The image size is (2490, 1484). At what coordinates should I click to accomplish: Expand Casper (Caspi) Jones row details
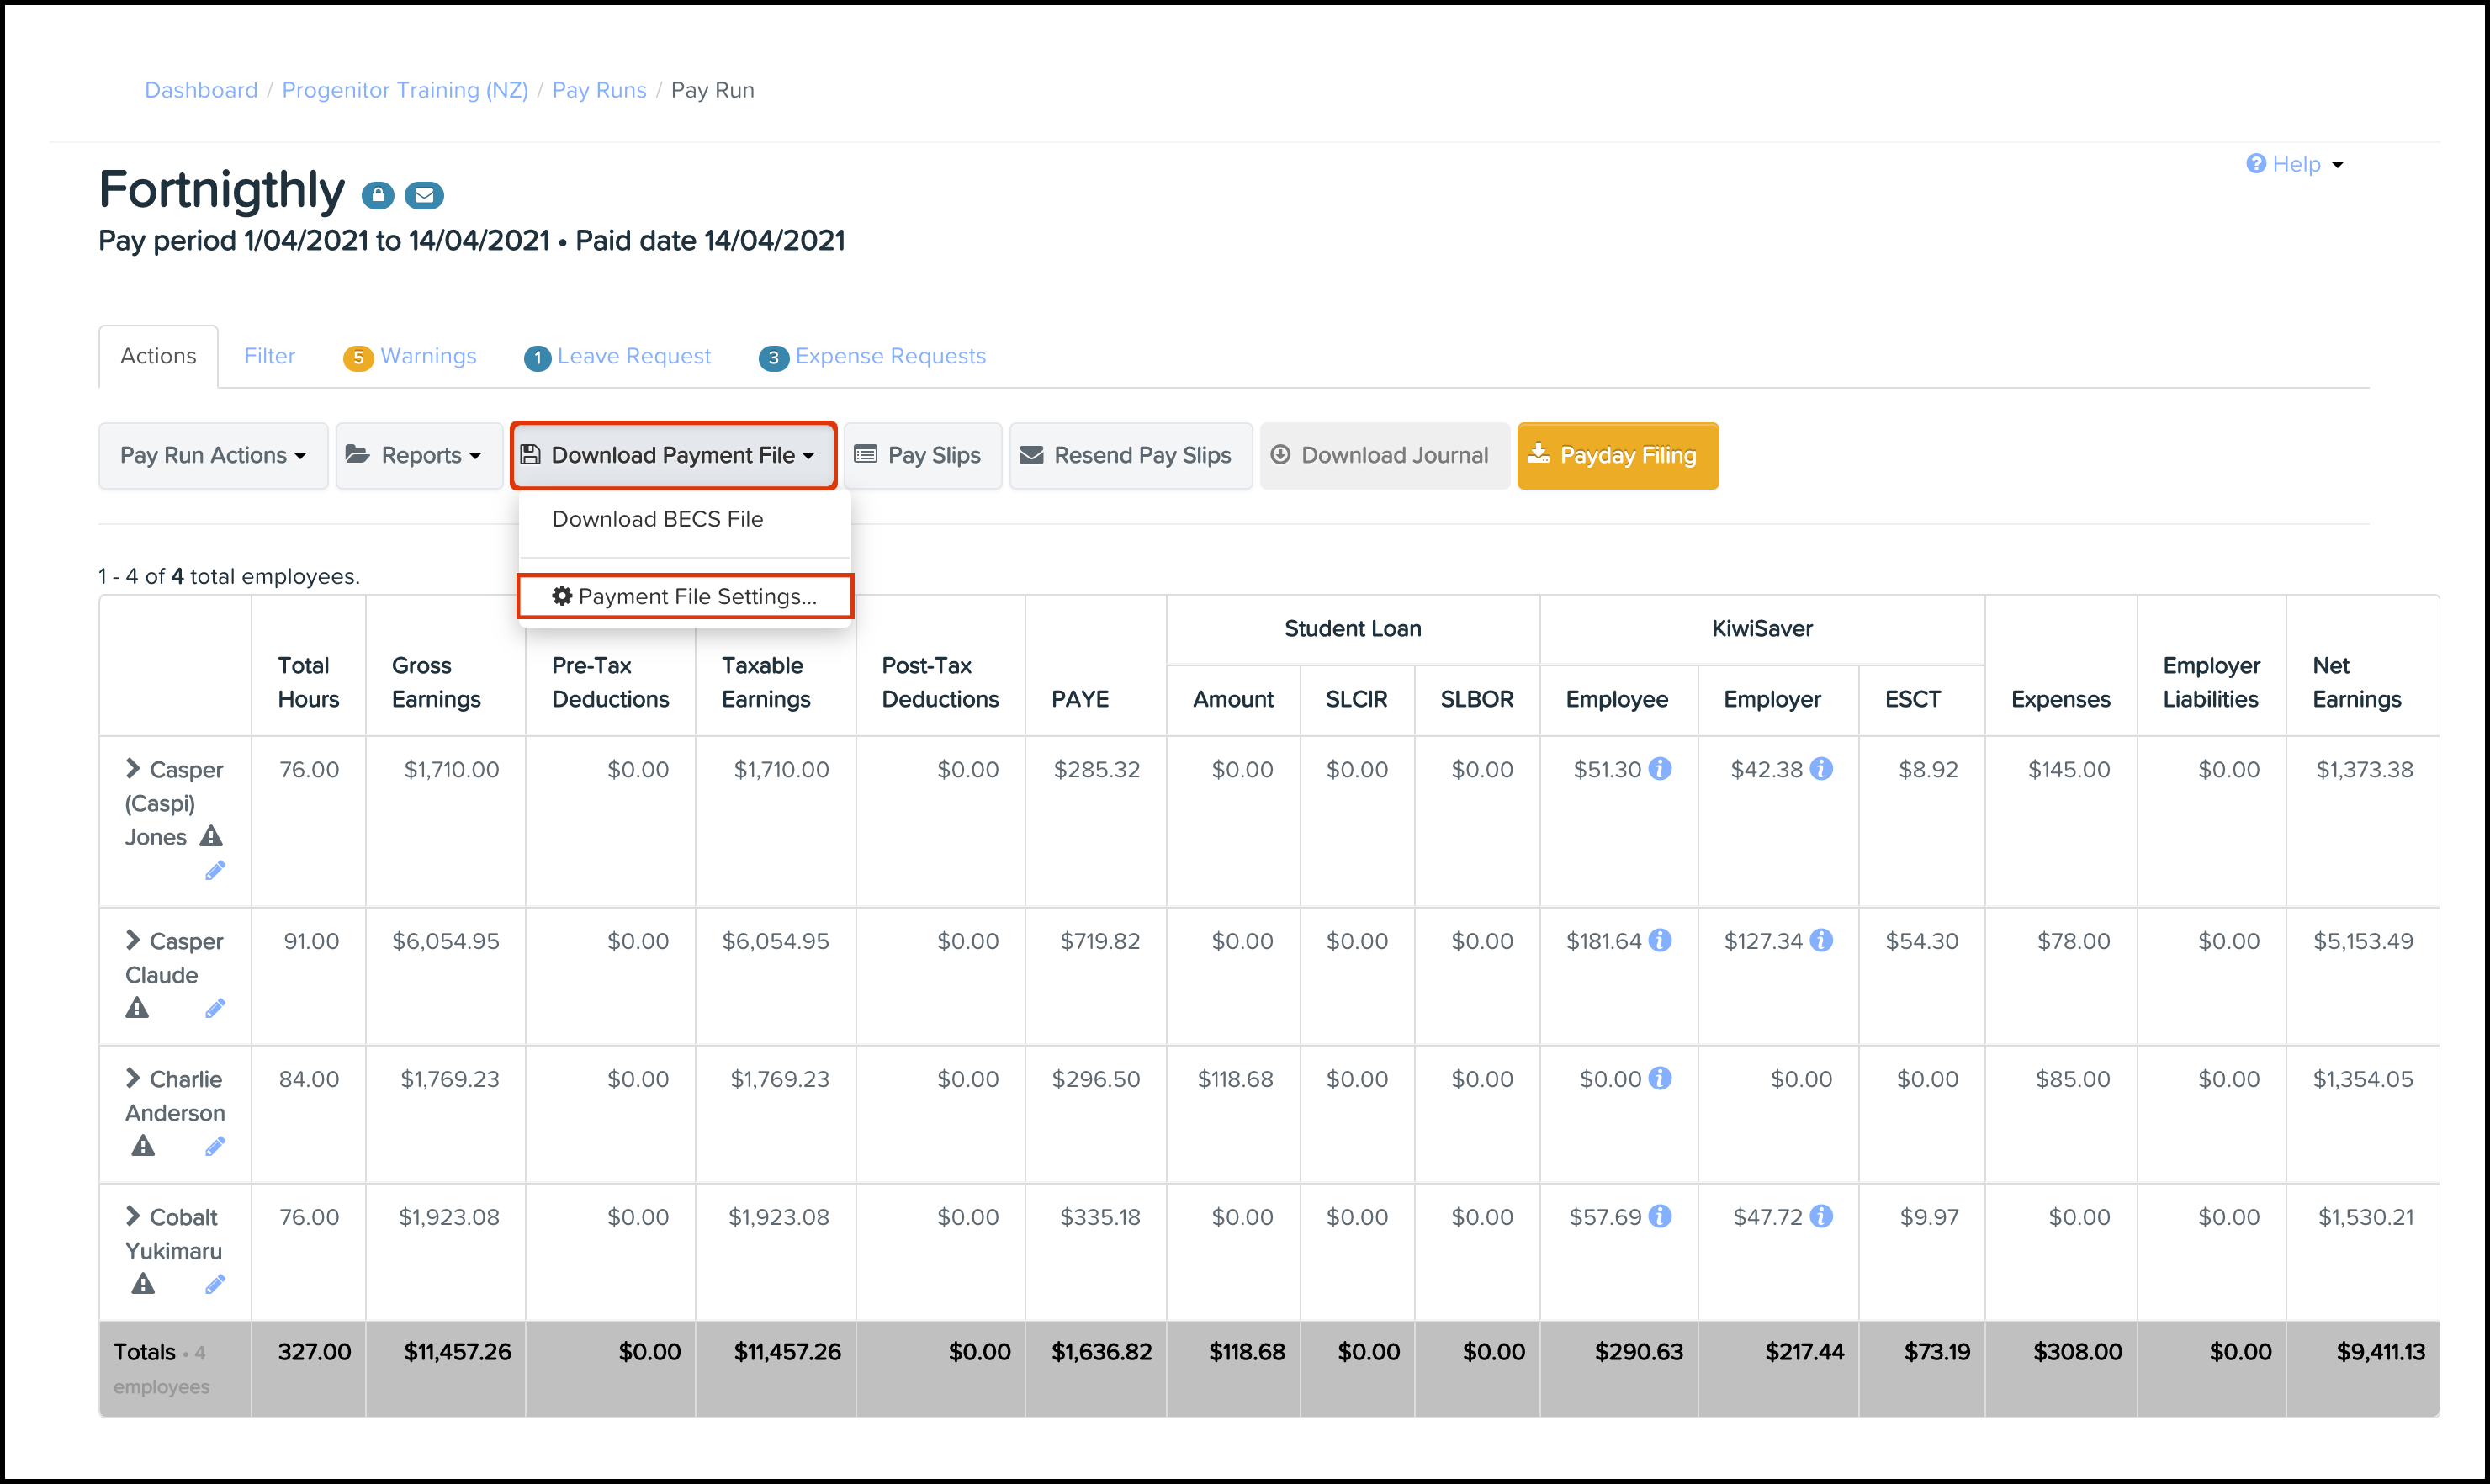(133, 768)
